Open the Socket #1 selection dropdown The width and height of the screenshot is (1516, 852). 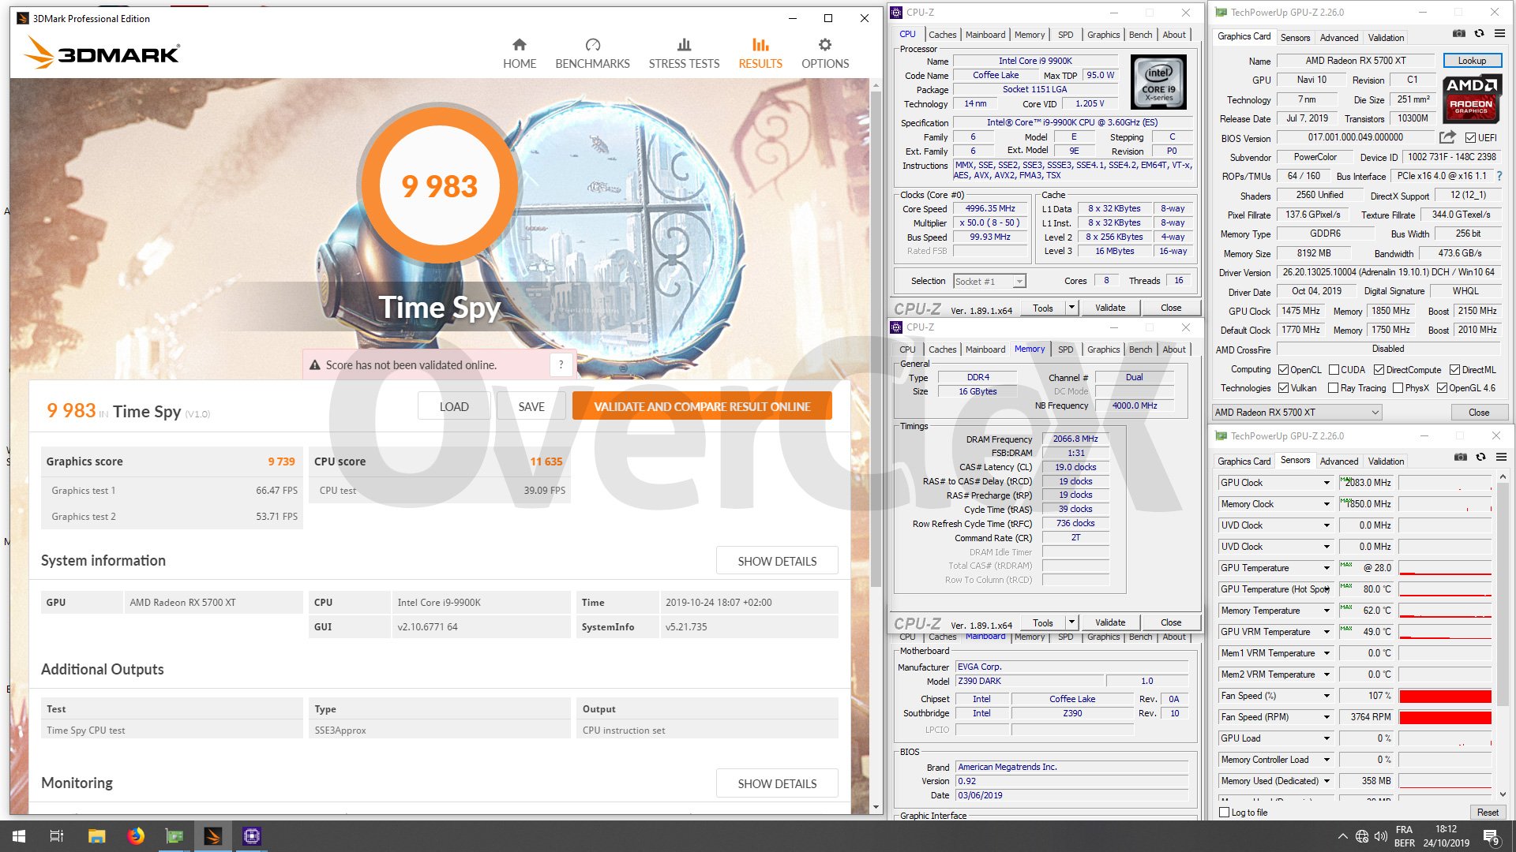[989, 282]
